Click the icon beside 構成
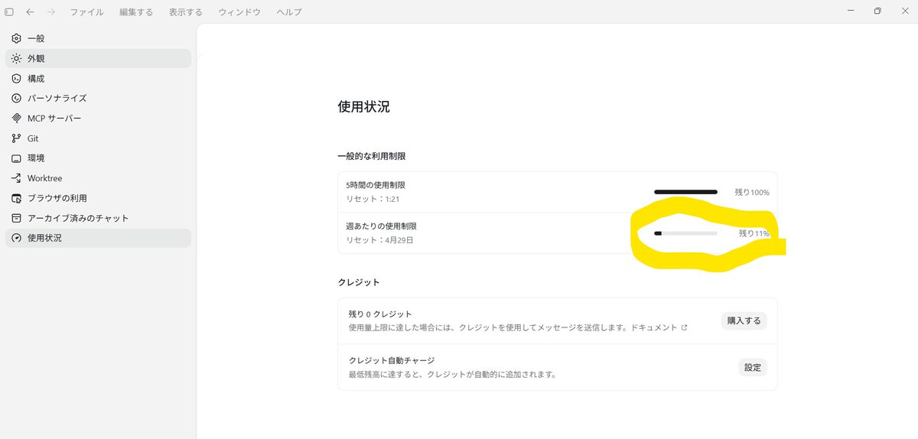This screenshot has width=918, height=439. [x=16, y=78]
